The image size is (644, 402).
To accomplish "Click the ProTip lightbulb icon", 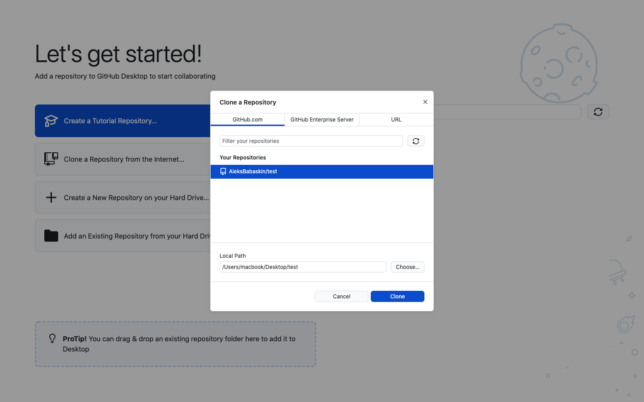I will [x=52, y=339].
